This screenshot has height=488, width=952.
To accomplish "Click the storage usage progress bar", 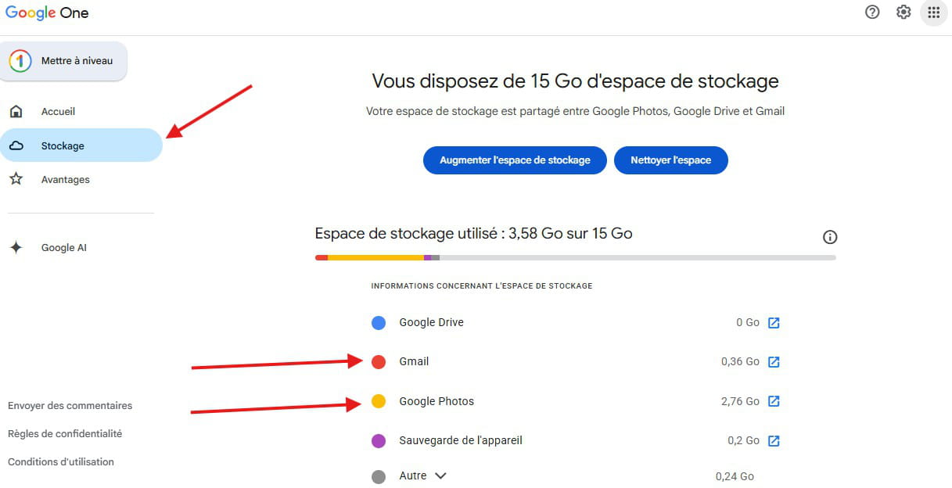I will [575, 257].
